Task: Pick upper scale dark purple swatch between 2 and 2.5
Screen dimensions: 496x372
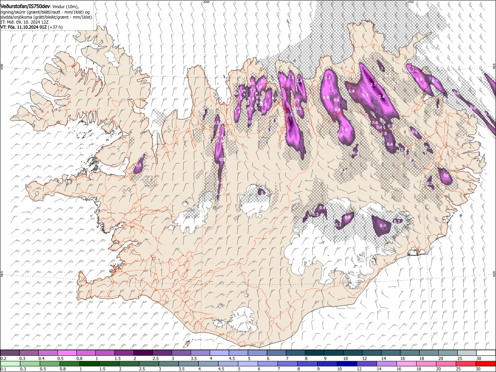Action: tap(143, 353)
